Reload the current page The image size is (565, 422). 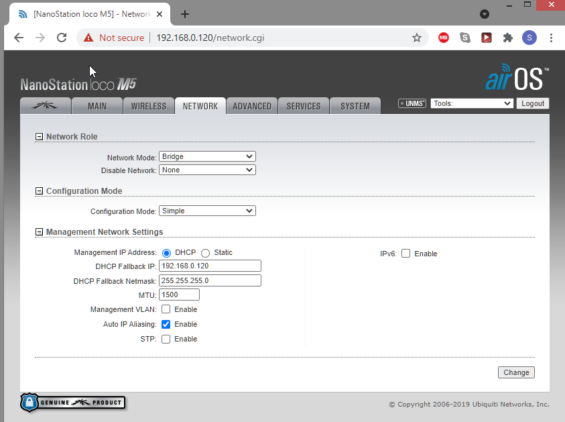coord(62,38)
